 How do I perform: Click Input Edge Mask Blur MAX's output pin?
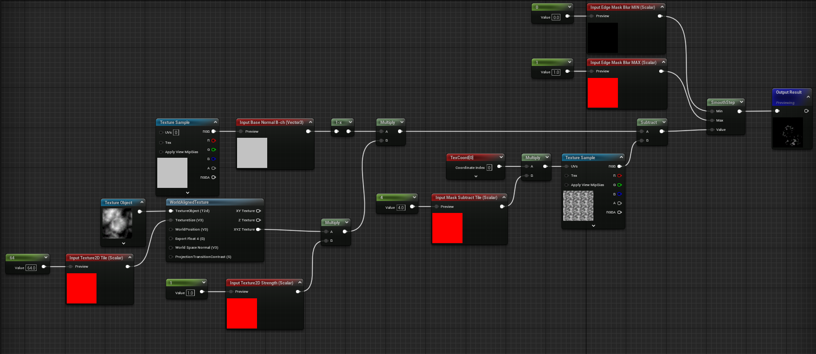pyautogui.click(x=661, y=71)
